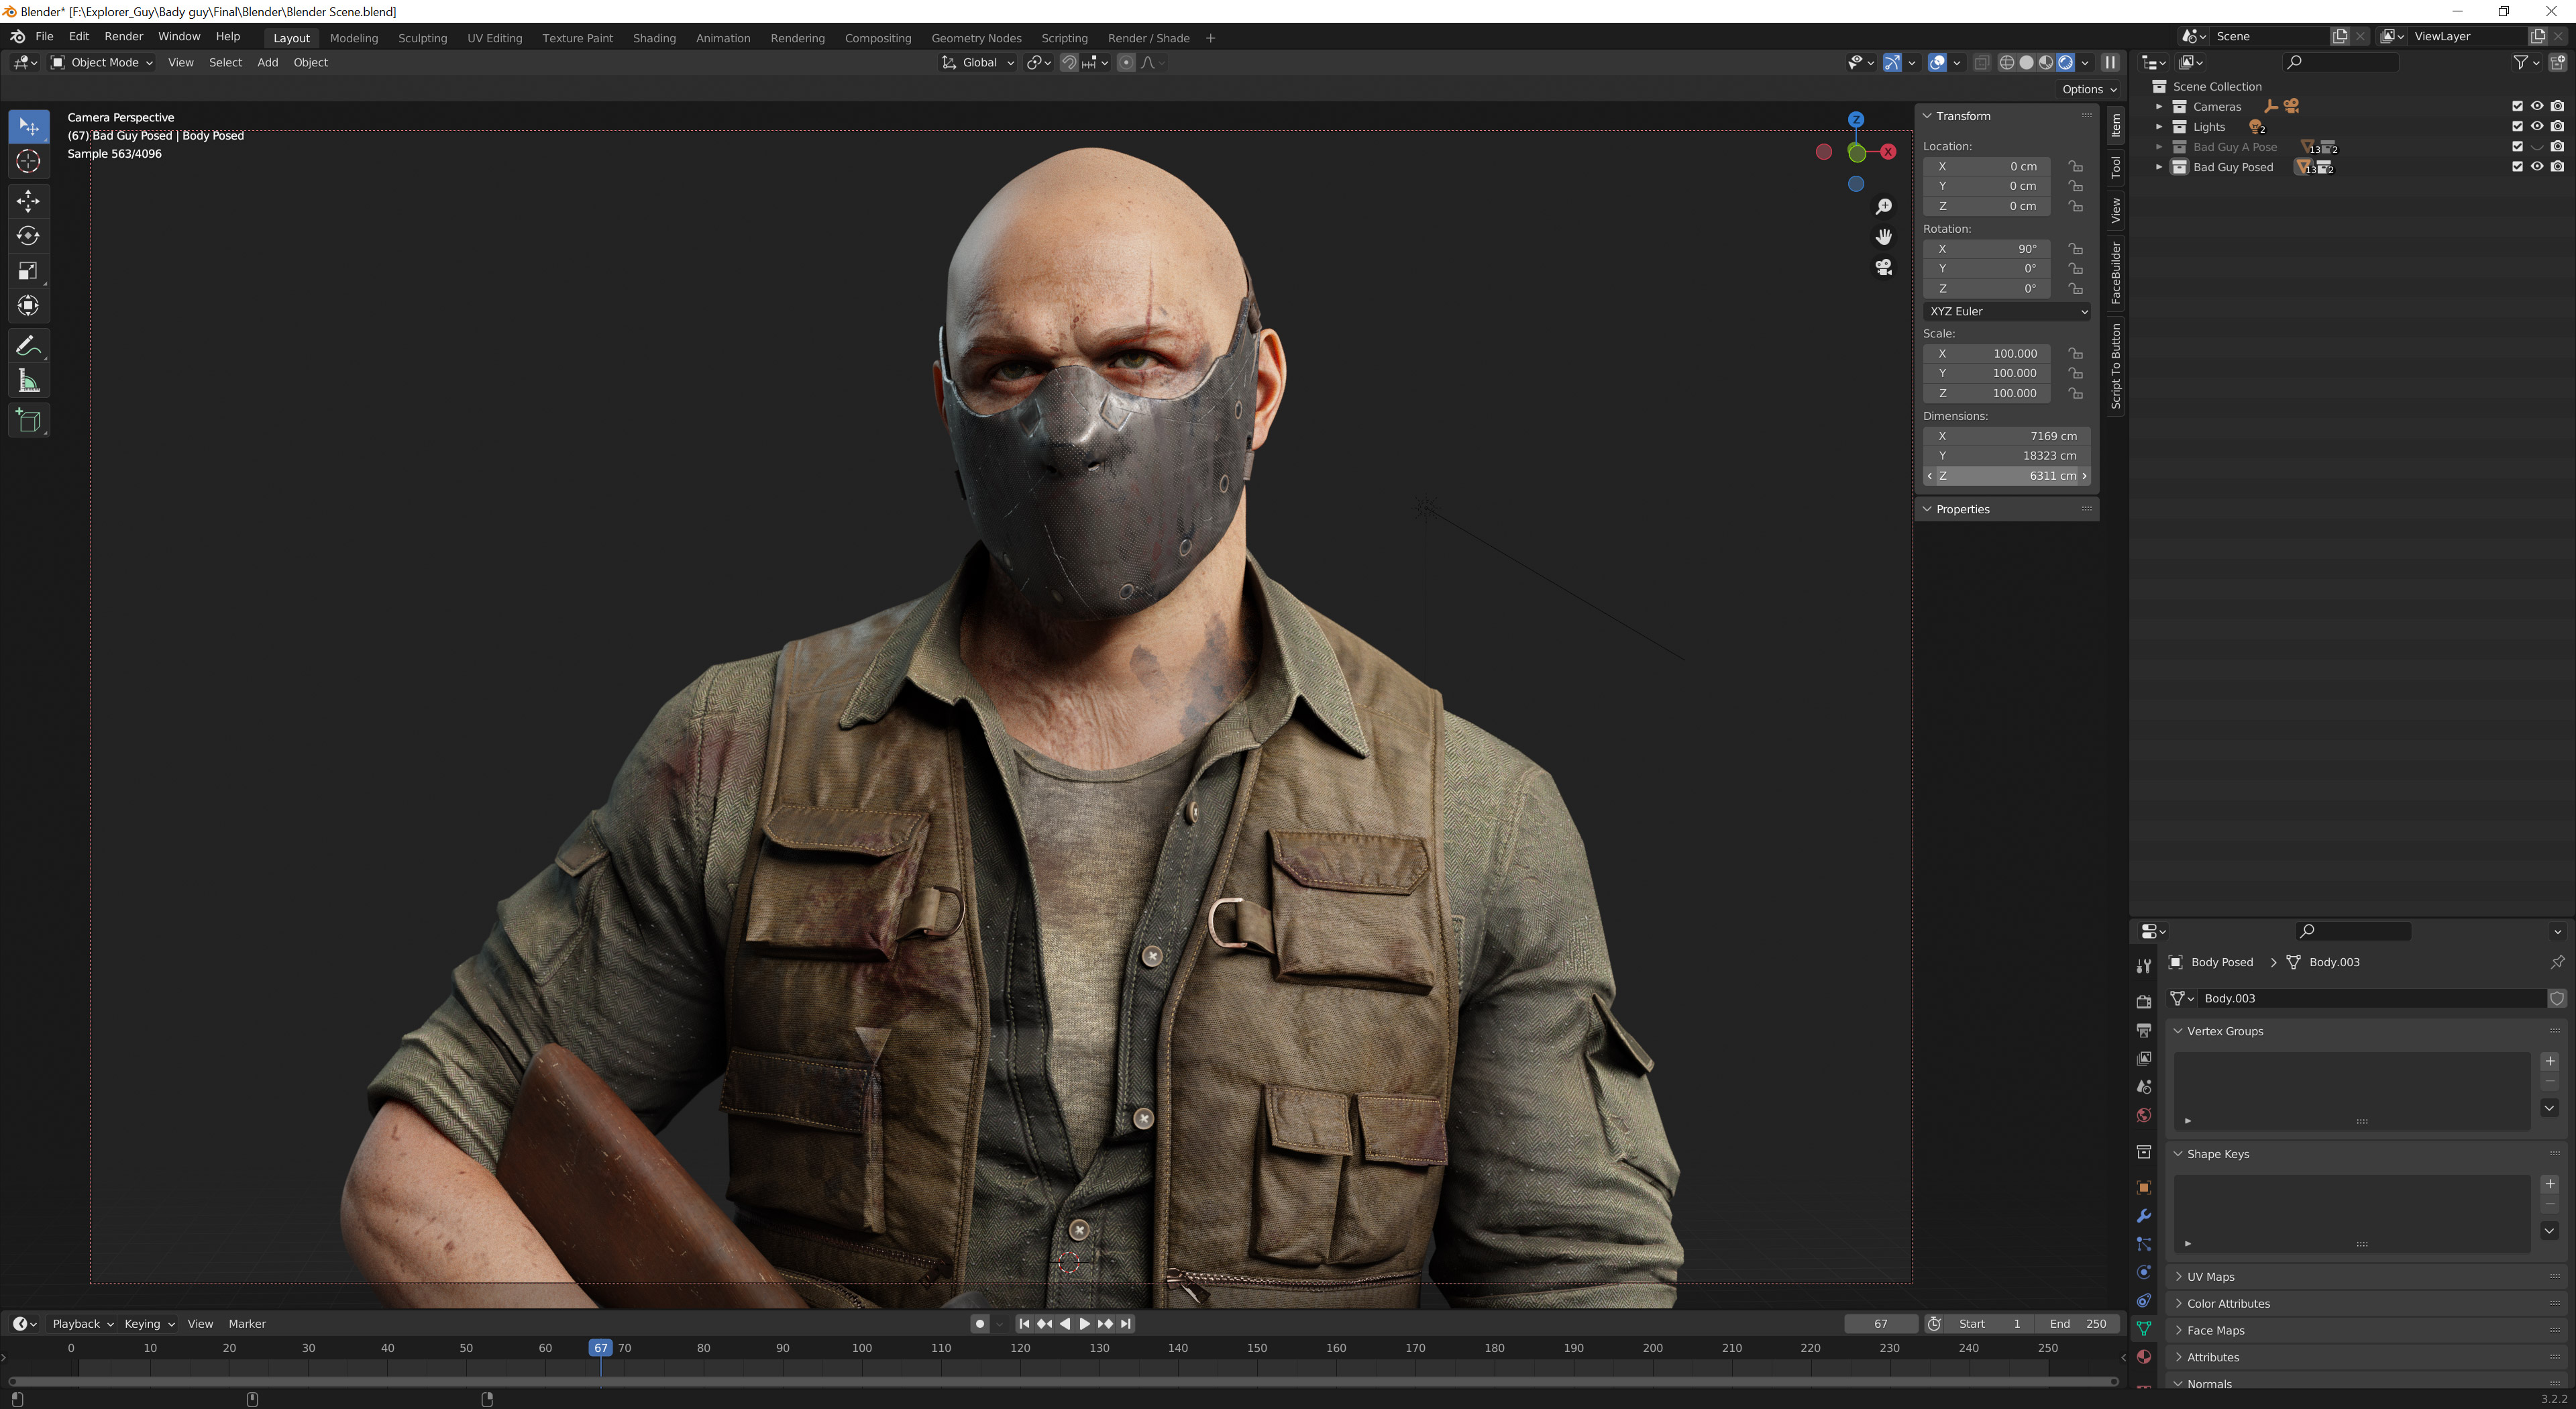This screenshot has width=2576, height=1409.
Task: Open the Render menu
Action: (124, 36)
